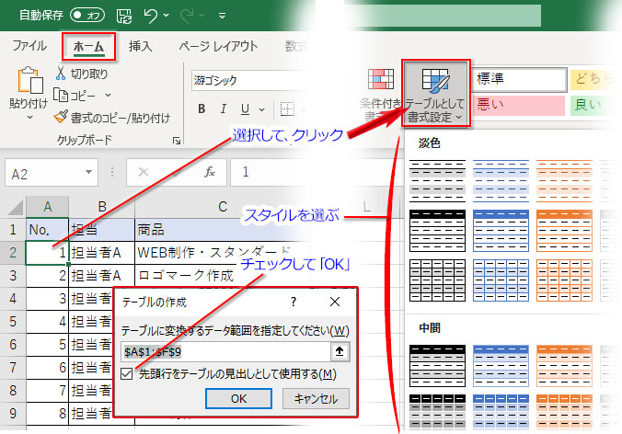Open the 数式 tab
Screen dimensions: 622x434
(x=296, y=46)
